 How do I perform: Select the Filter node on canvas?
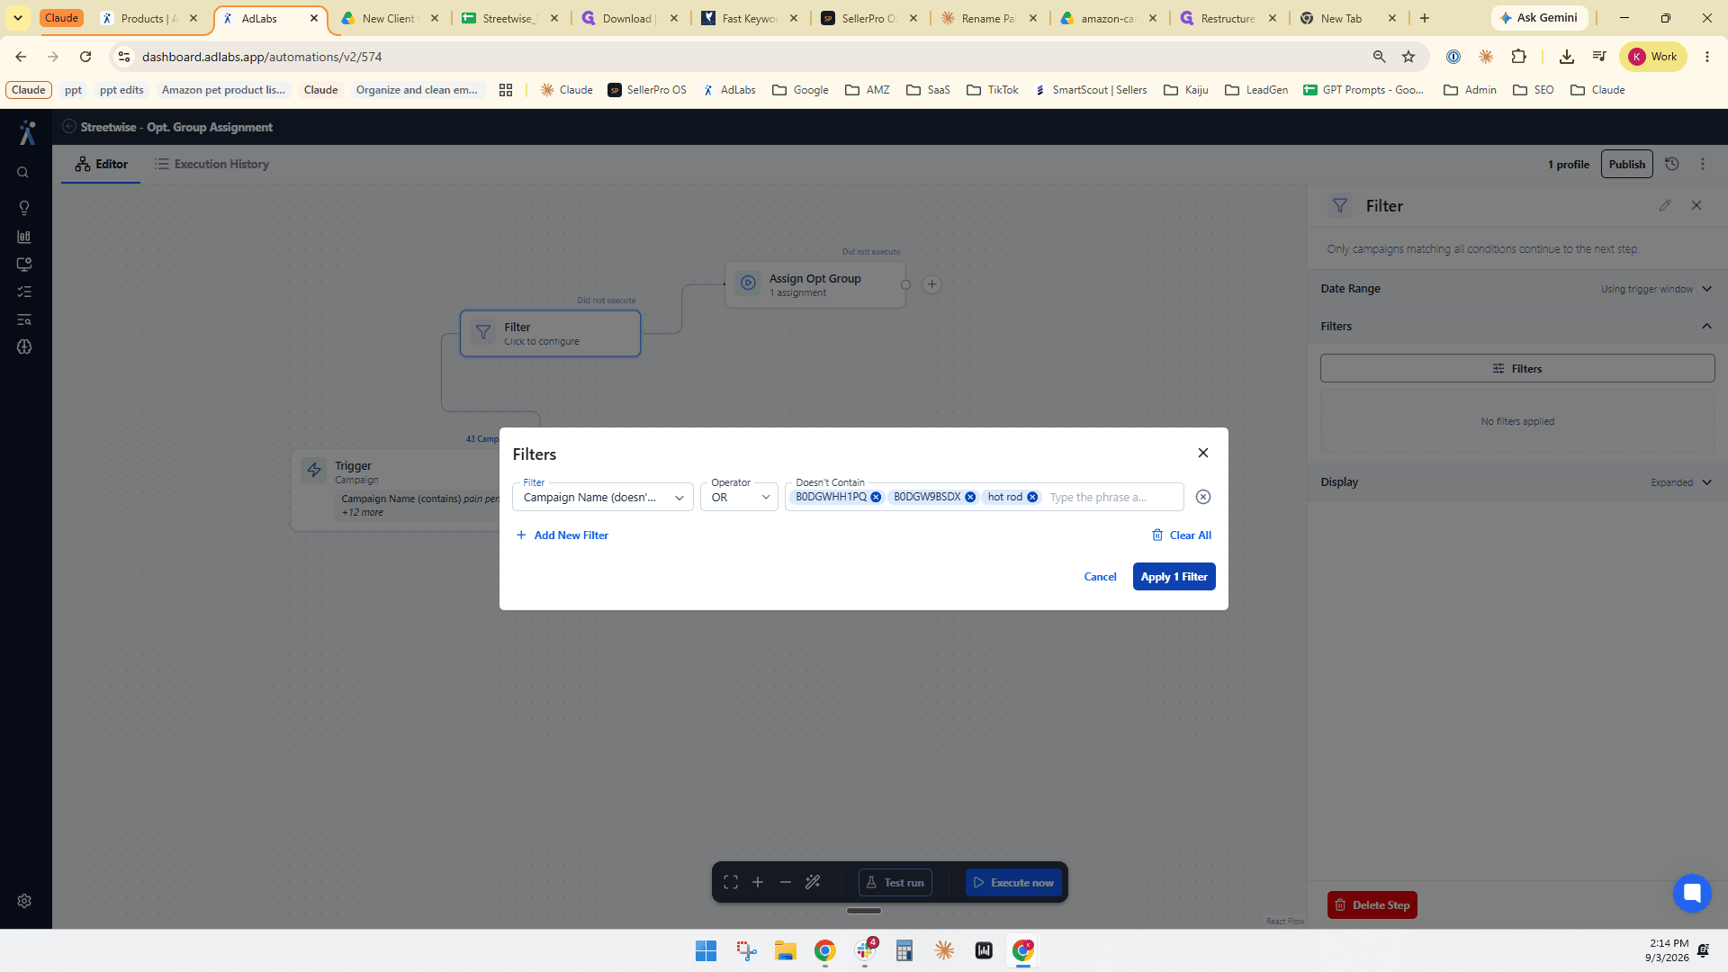click(550, 334)
